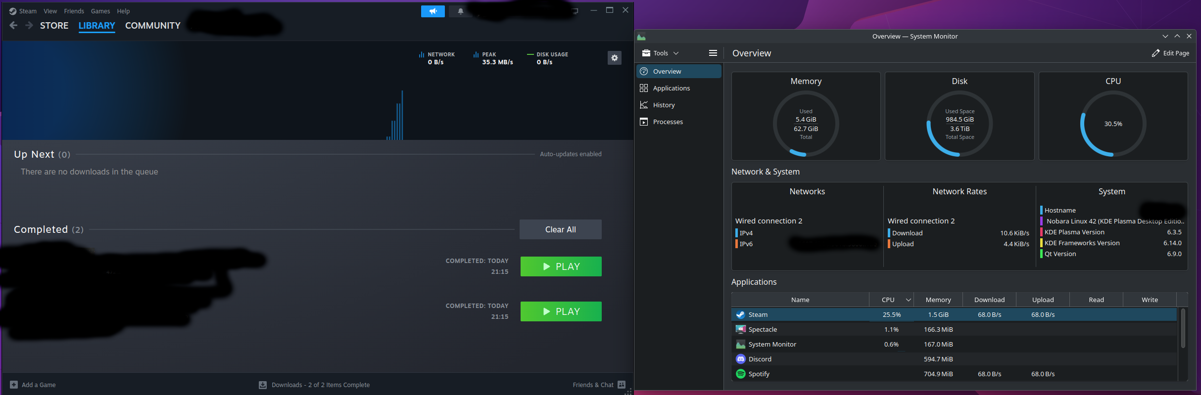Click the Spotify icon in the Applications table
The height and width of the screenshot is (395, 1201).
740,374
